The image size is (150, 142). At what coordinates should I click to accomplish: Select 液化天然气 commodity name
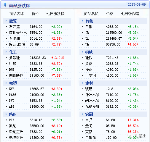click(x=18, y=33)
